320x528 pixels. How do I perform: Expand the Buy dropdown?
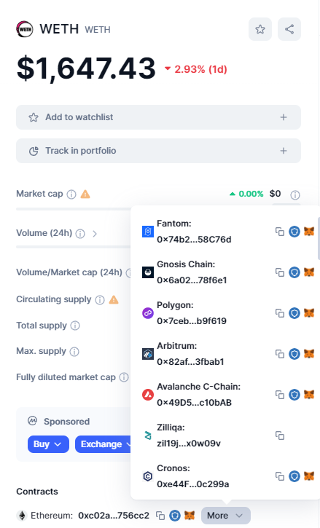48,444
